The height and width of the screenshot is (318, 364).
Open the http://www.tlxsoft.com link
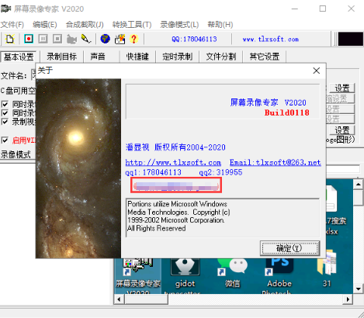click(173, 162)
